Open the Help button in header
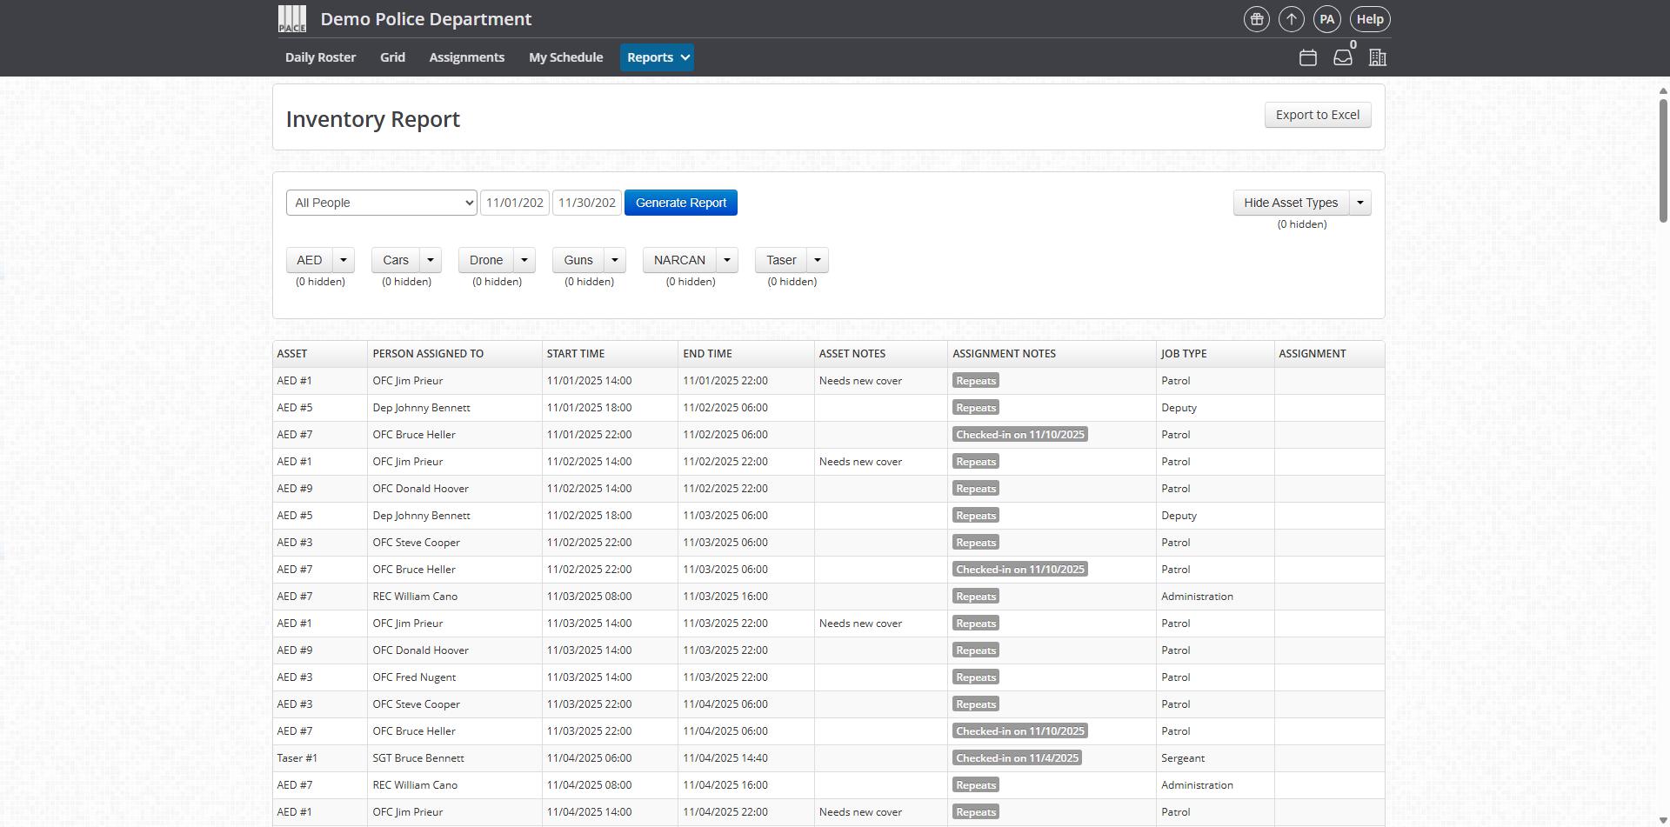 coord(1370,19)
